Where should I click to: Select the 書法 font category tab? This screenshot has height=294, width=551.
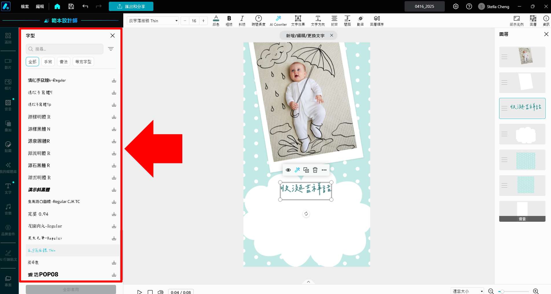coord(64,62)
